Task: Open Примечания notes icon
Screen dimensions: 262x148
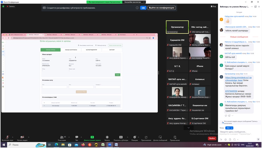Action: 175,137
